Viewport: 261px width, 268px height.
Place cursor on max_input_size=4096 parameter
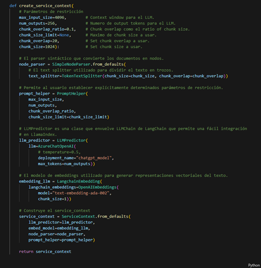click(x=42, y=17)
